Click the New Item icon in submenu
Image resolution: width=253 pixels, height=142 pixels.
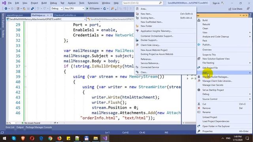click(137, 14)
